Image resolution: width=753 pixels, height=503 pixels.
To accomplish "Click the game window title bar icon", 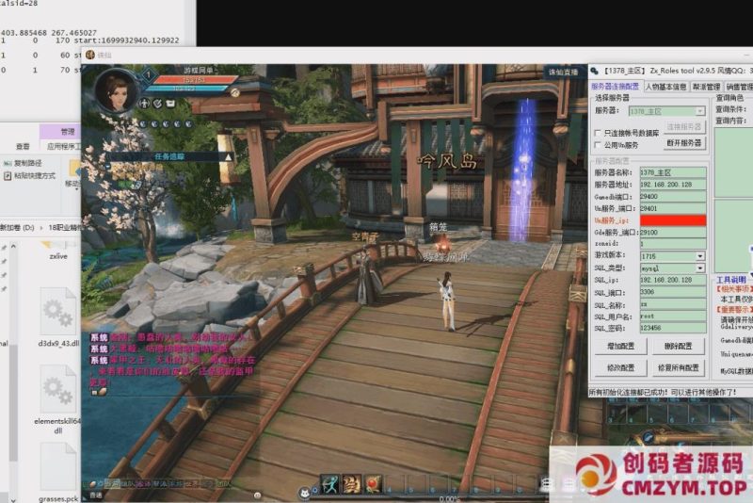I will click(x=89, y=55).
